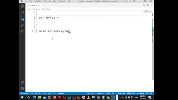Click the VS Code logo in the title bar
This screenshot has height=100, width=178.
point(21,1)
